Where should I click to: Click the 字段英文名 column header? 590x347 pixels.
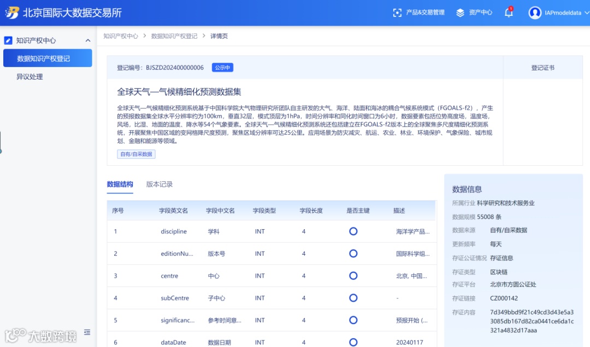point(174,211)
